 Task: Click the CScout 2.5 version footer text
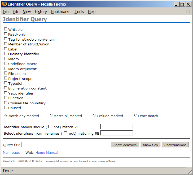click(59, 161)
